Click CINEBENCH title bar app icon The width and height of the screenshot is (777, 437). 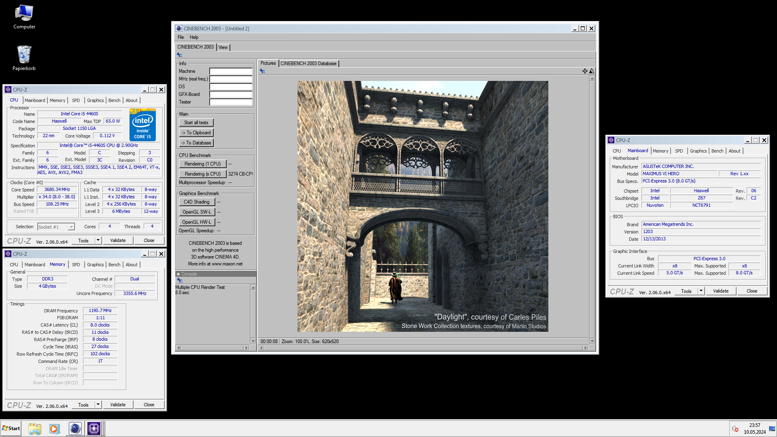tap(179, 28)
